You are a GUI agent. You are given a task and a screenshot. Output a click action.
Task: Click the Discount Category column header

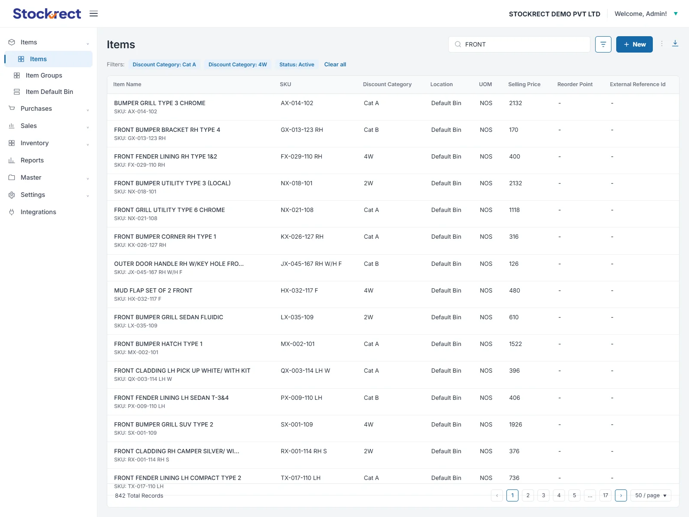387,84
